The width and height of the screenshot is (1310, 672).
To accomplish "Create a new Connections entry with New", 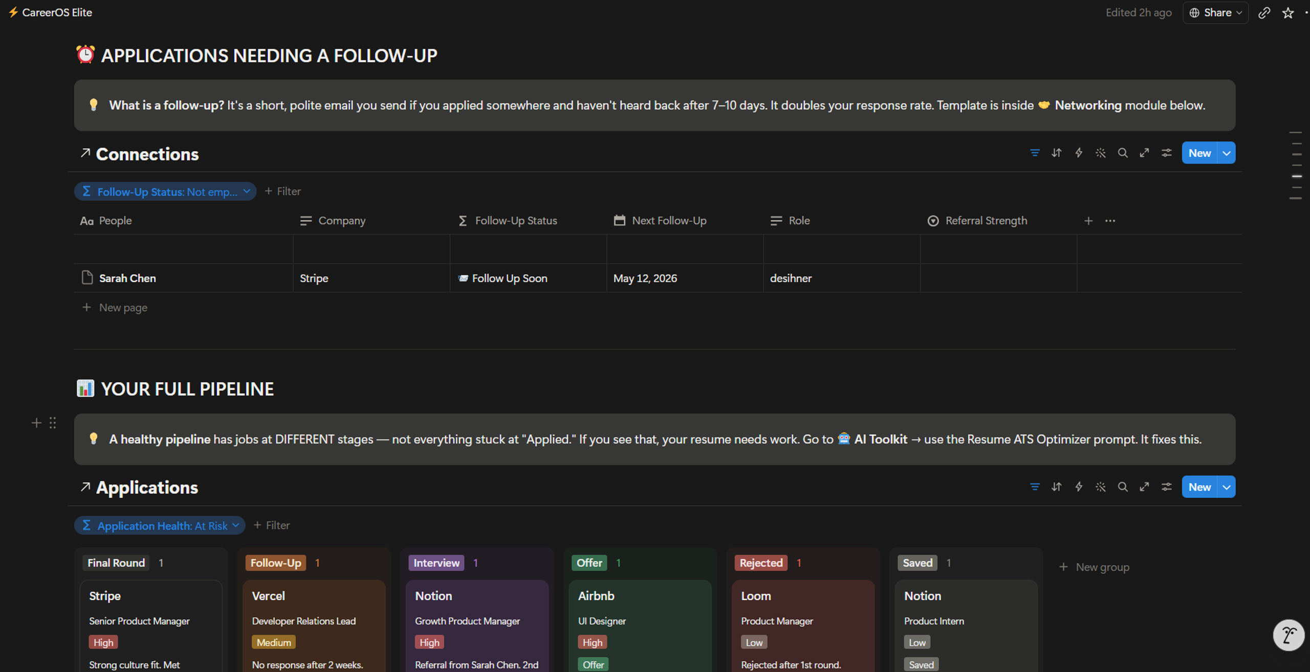I will (x=1199, y=153).
